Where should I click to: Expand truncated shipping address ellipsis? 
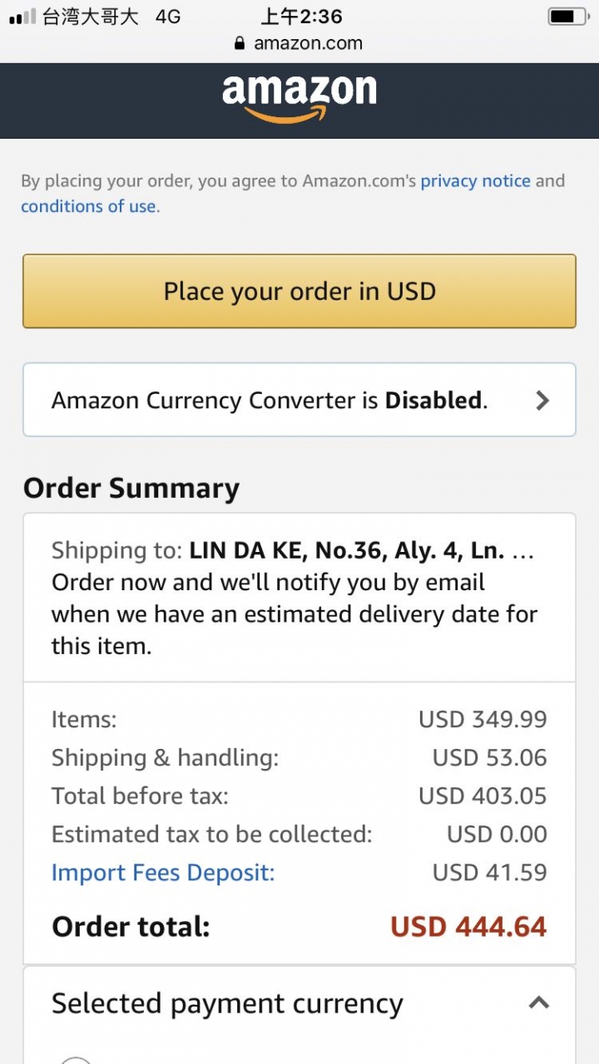[522, 554]
